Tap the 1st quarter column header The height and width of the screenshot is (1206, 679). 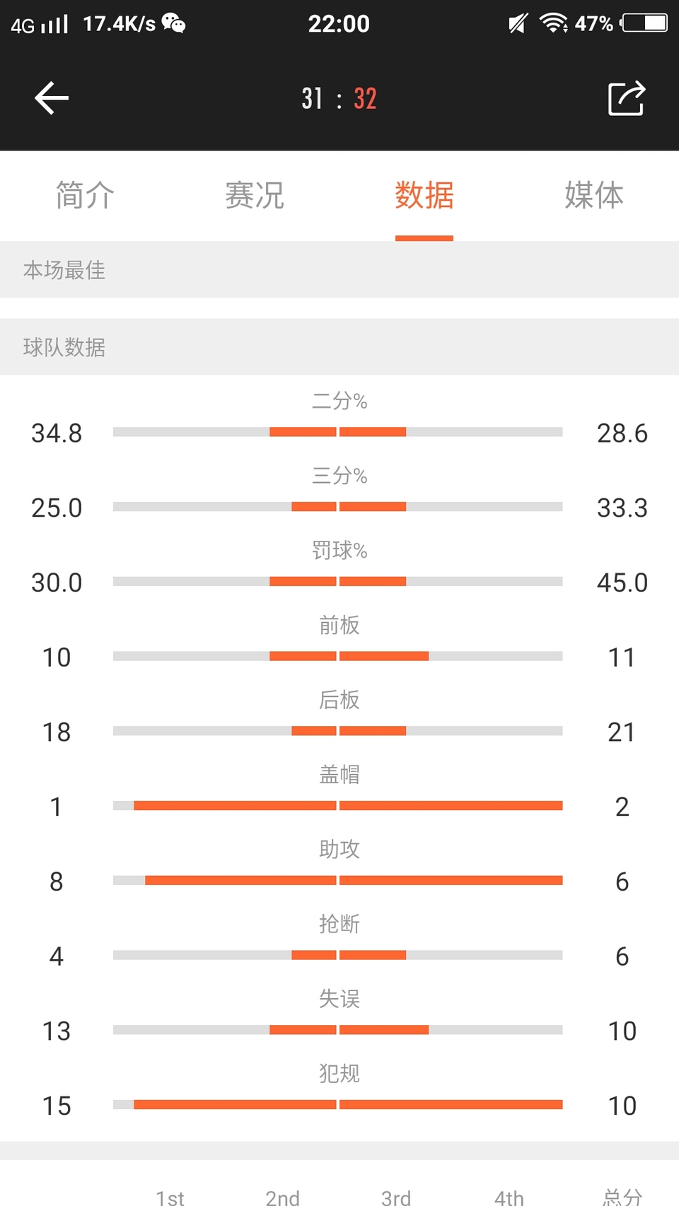170,1198
